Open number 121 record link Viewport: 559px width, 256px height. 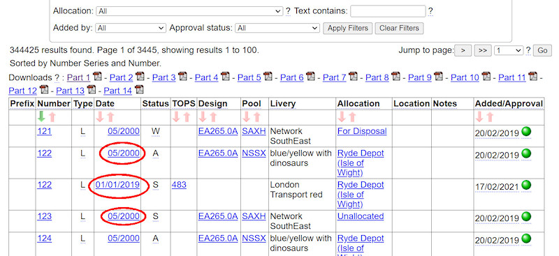tap(44, 131)
